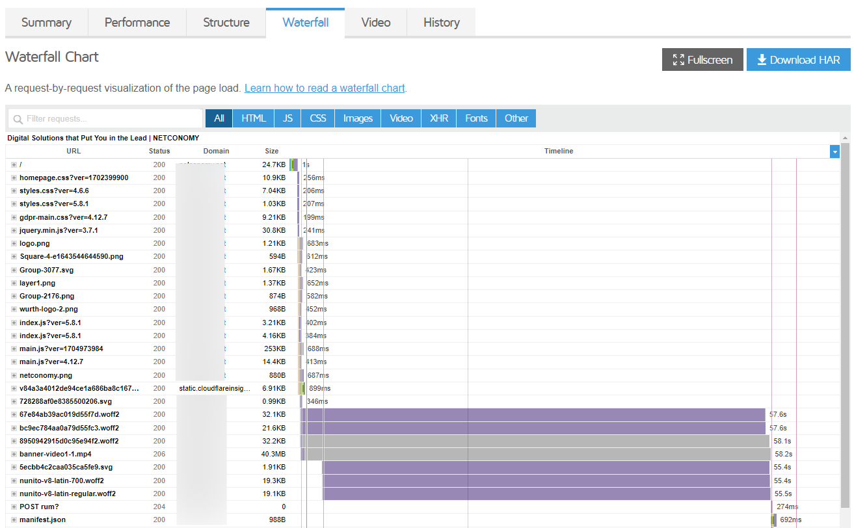Screen dimensions: 854x528
Task: Click the plus icon beside manifest.json
Action: point(13,520)
